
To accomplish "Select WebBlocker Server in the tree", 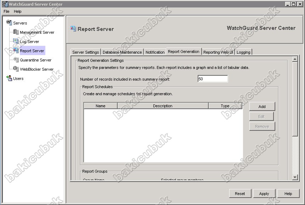I will coord(37,69).
